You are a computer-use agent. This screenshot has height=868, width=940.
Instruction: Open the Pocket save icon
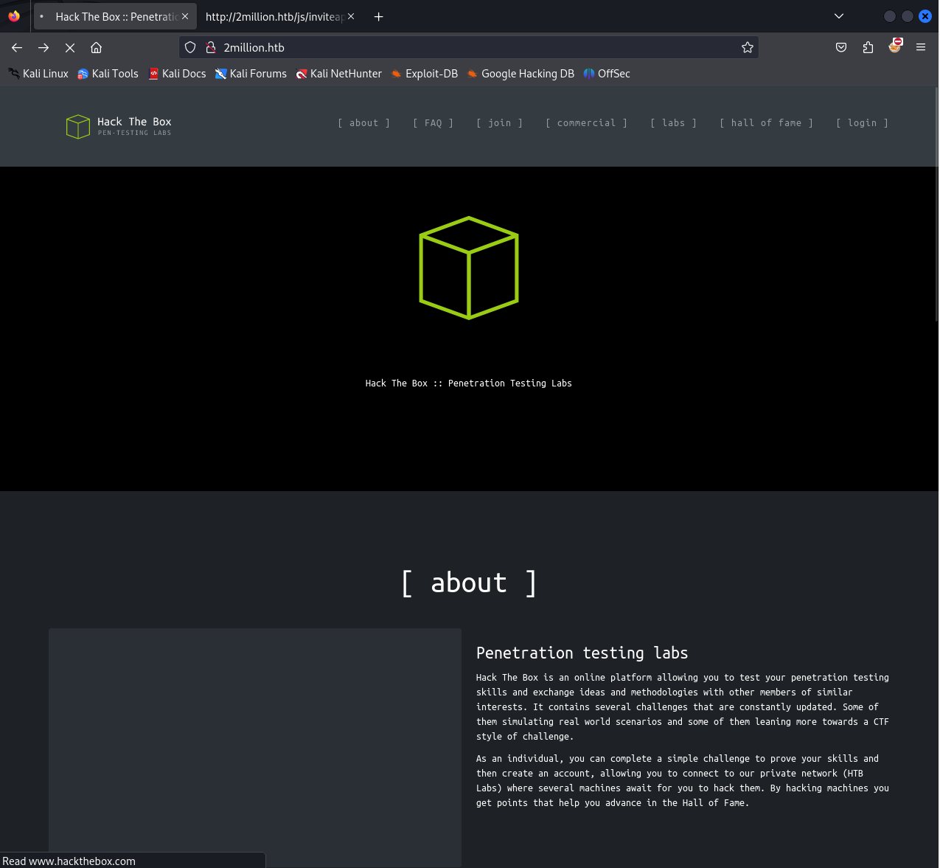click(x=841, y=47)
